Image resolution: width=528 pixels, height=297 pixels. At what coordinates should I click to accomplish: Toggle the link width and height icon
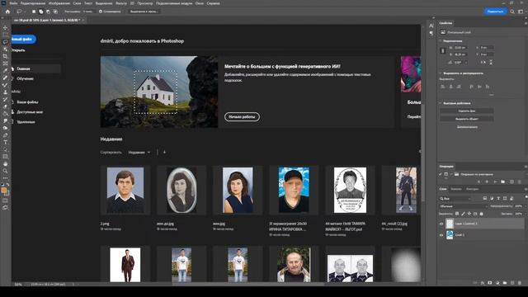click(x=442, y=51)
